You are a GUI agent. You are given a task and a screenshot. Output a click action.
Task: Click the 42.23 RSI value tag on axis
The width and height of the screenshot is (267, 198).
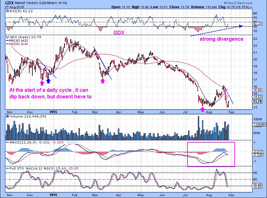coord(257,23)
